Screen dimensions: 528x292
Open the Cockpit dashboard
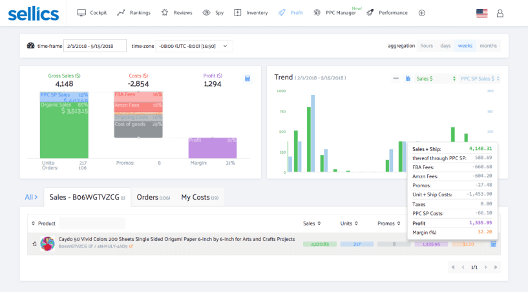pos(92,12)
